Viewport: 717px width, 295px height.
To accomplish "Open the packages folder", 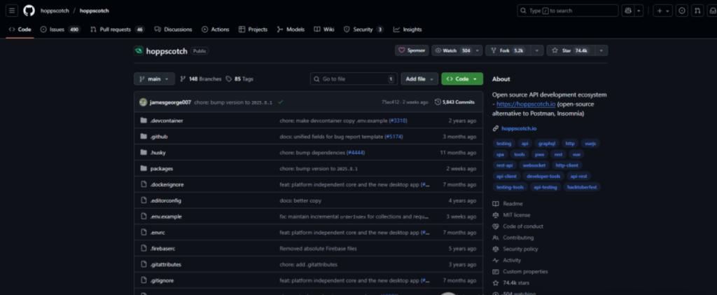I will click(161, 169).
